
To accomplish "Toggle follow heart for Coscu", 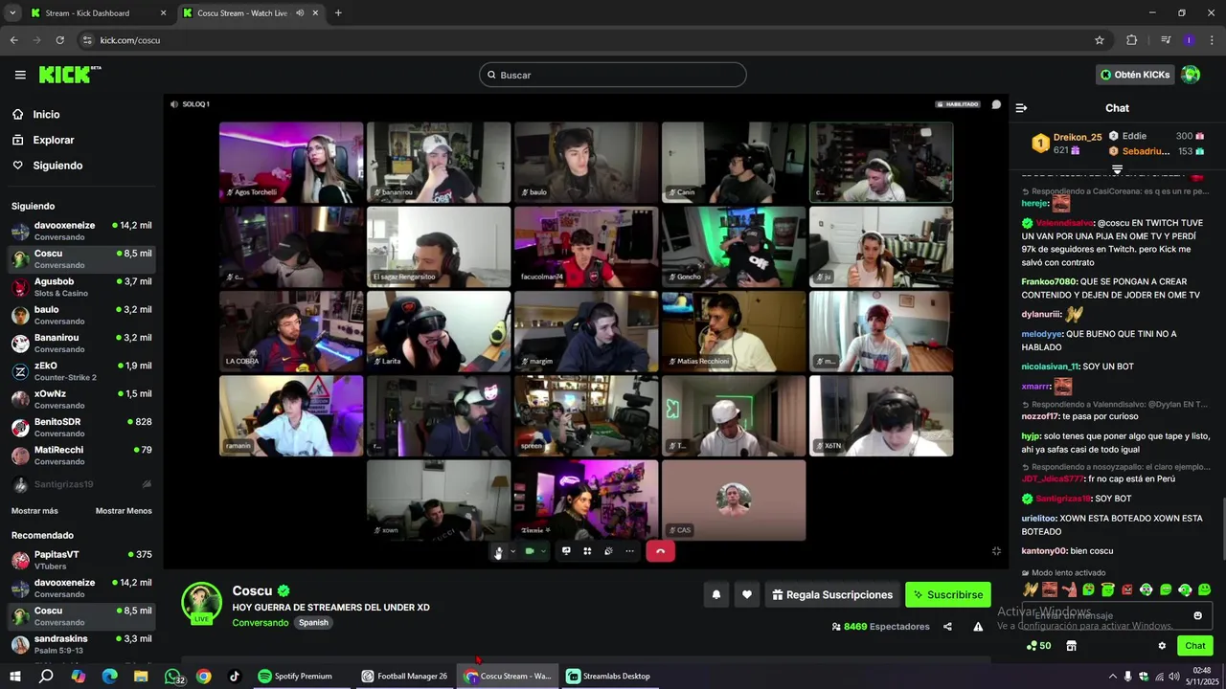I will [x=746, y=594].
